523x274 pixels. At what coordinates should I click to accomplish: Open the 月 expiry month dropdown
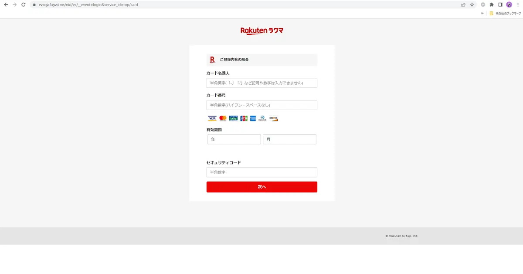click(289, 139)
